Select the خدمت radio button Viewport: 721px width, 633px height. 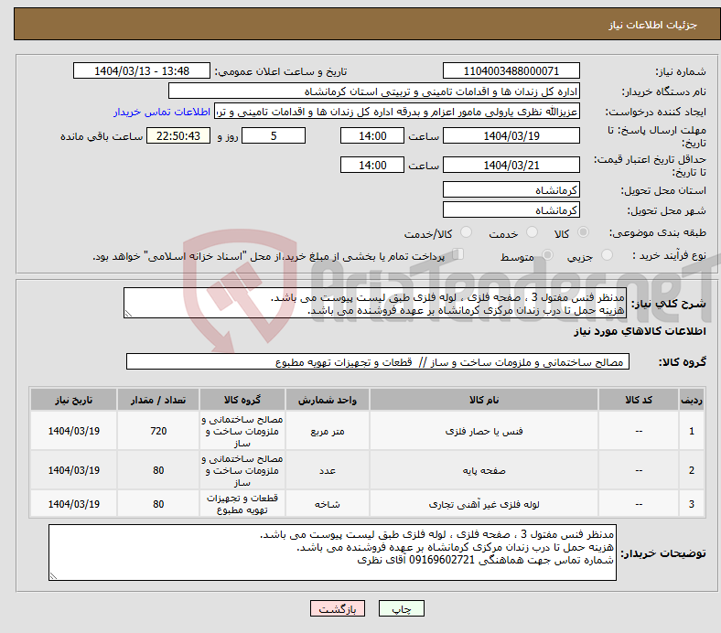click(532, 232)
